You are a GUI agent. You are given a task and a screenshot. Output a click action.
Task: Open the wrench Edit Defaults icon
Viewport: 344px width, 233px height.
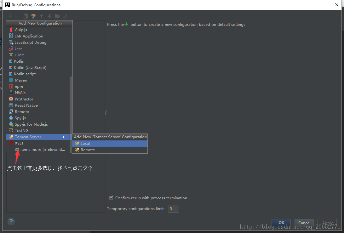(x=34, y=16)
